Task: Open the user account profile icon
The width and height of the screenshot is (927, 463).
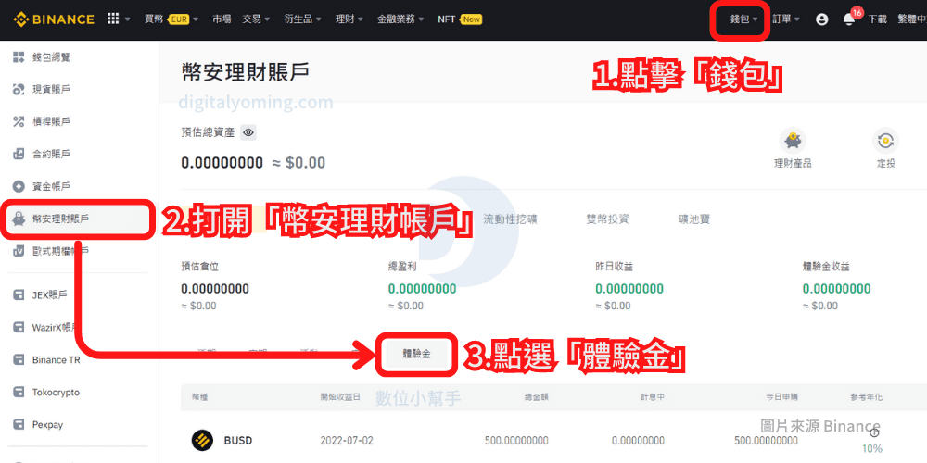Action: coord(821,19)
